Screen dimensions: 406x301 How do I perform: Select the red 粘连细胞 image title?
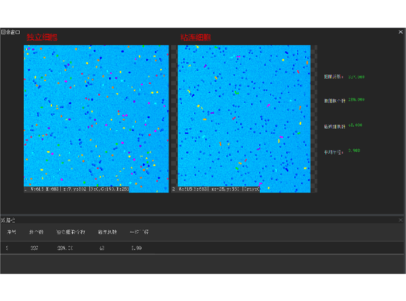pyautogui.click(x=196, y=38)
